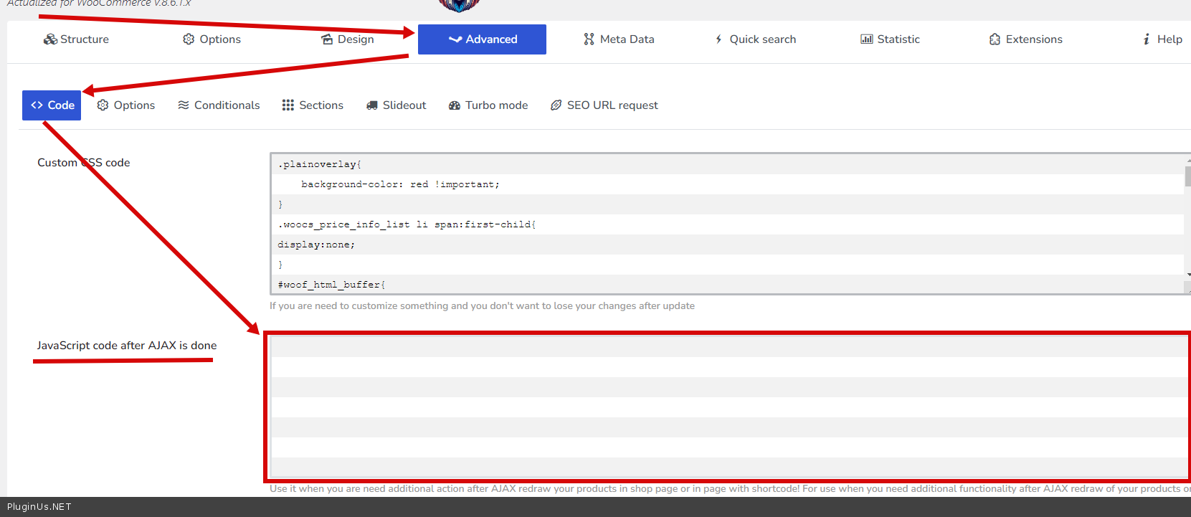
Task: Open the Options sub-tab under Advanced
Action: point(126,105)
